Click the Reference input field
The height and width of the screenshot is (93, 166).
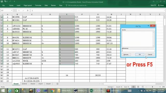point(138,51)
